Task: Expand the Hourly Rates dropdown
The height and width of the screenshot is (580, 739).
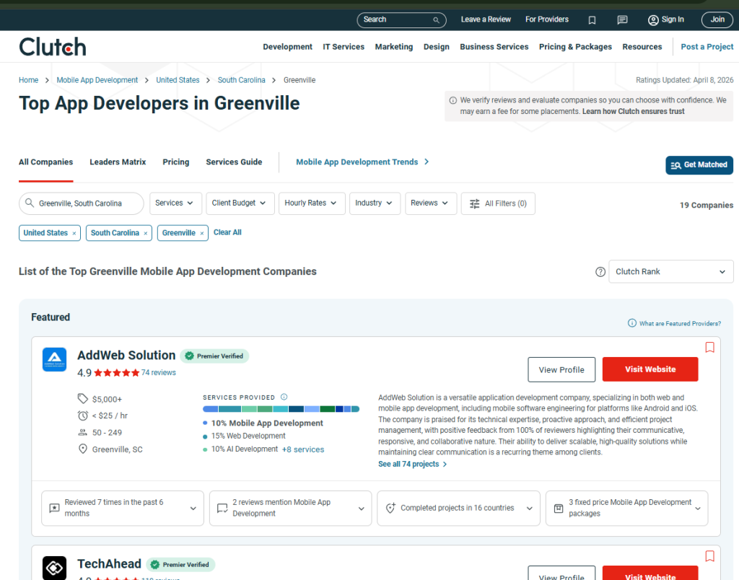Action: pos(312,203)
